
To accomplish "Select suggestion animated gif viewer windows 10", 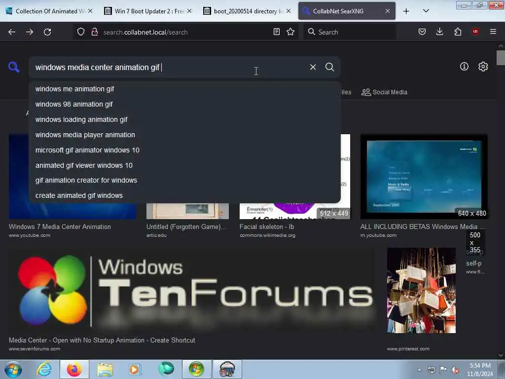I will click(184, 165).
